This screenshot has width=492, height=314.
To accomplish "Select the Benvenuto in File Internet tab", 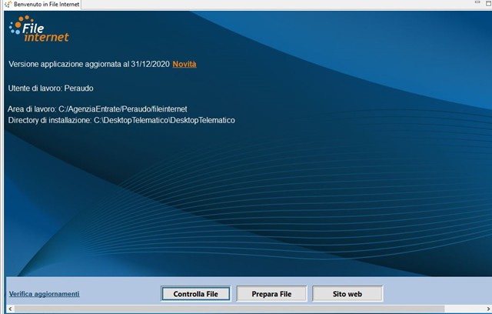I will [x=42, y=5].
